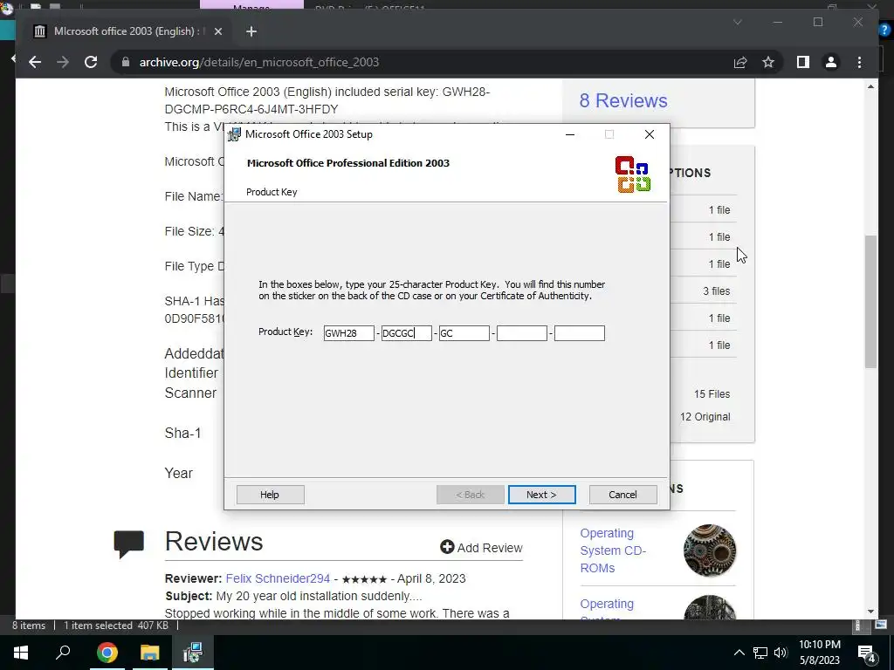Click the tab search chevron in Chrome
This screenshot has width=894, height=670.
[x=737, y=22]
